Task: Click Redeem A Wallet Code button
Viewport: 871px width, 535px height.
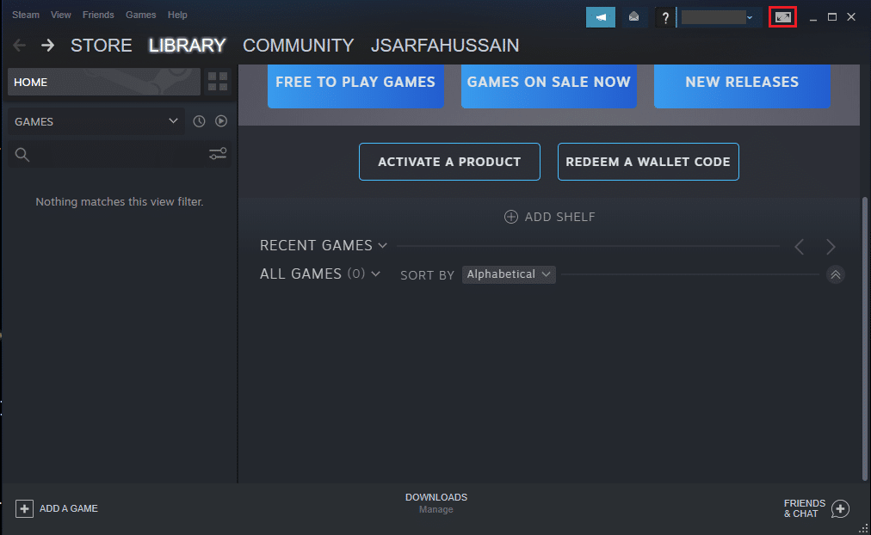Action: point(648,162)
